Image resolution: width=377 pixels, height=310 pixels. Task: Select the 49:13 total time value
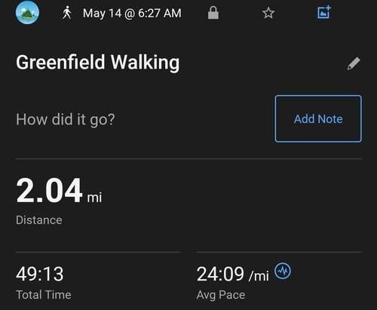tap(40, 274)
